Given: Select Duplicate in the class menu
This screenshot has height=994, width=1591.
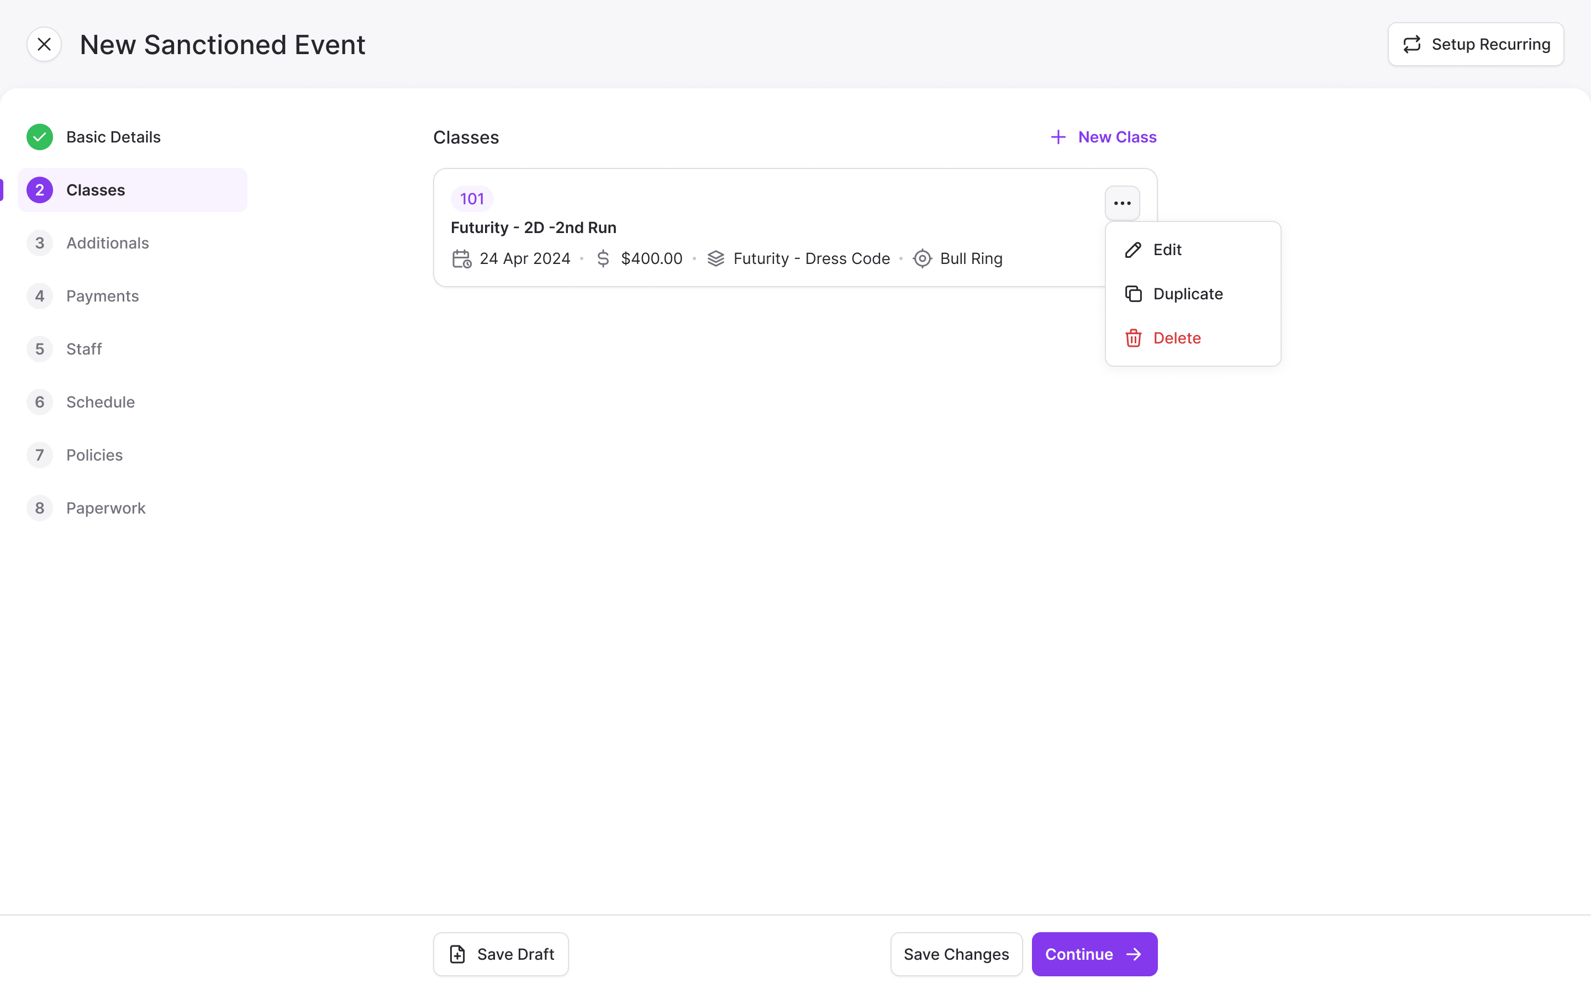Looking at the screenshot, I should 1193,294.
